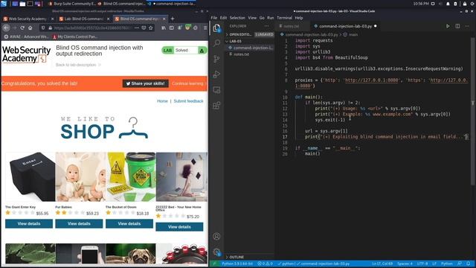The width and height of the screenshot is (476, 268).
Task: Open new Firefox tab with plus
Action: pos(173,19)
